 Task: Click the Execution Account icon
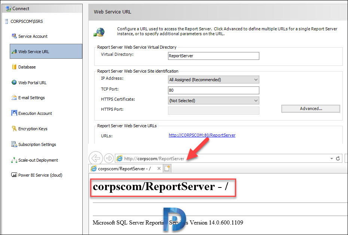pyautogui.click(x=14, y=113)
